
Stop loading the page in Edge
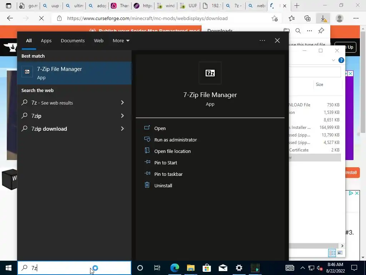click(41, 18)
